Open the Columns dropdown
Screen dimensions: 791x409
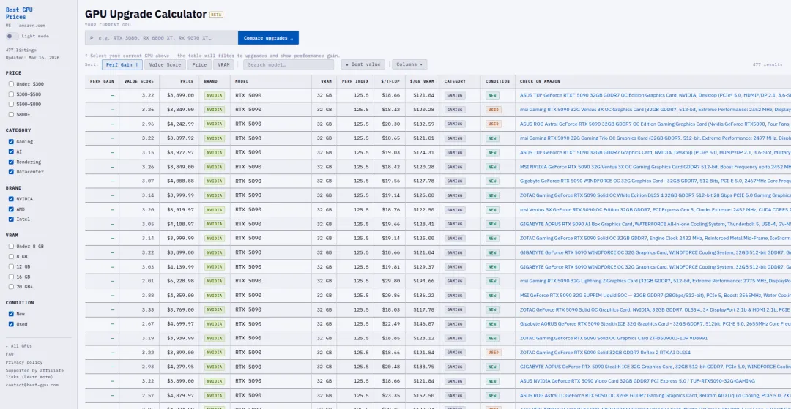pos(409,64)
